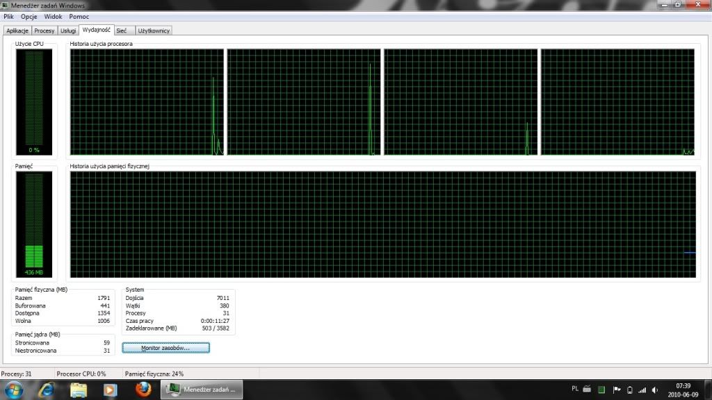Switch to the Użytkownicy tab

154,31
